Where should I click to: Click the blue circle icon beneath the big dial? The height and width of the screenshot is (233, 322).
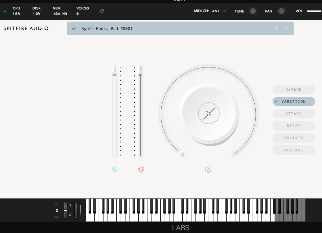click(x=208, y=170)
